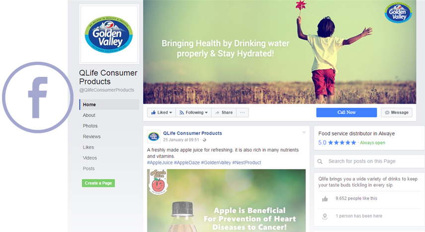Click the Golden Valley logo on cover photo
Viewport: 425px width, 232px height.
(x=398, y=12)
